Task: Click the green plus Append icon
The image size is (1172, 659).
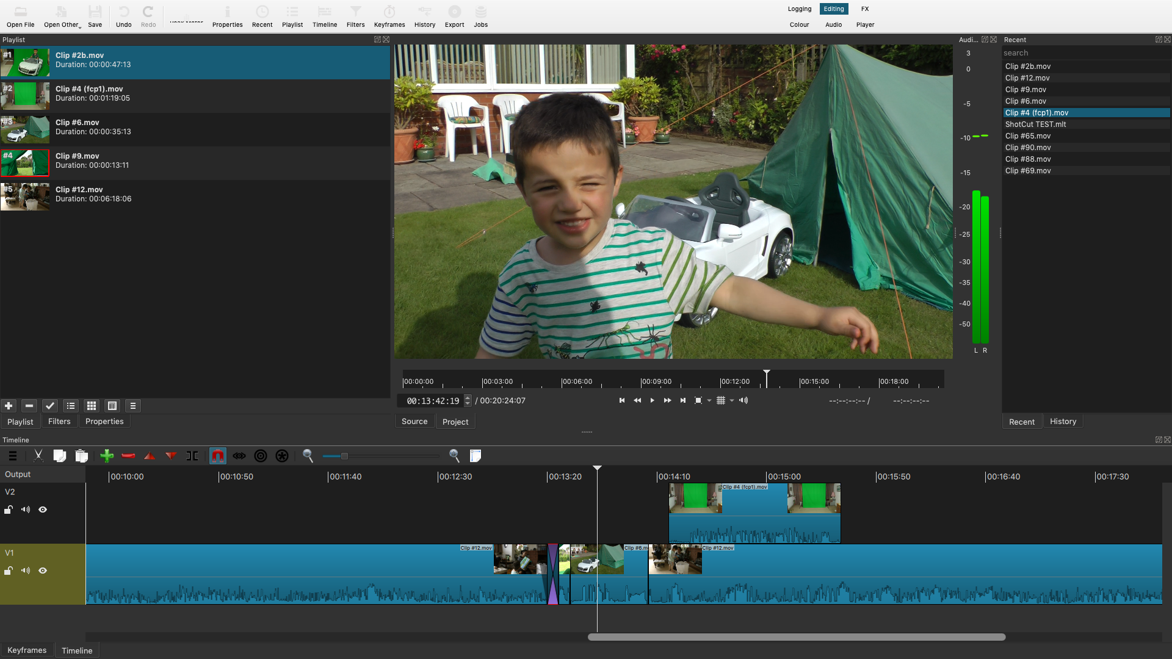Action: click(x=107, y=456)
